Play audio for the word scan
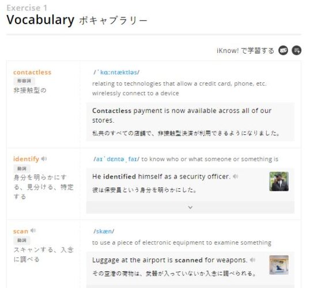 point(33,230)
